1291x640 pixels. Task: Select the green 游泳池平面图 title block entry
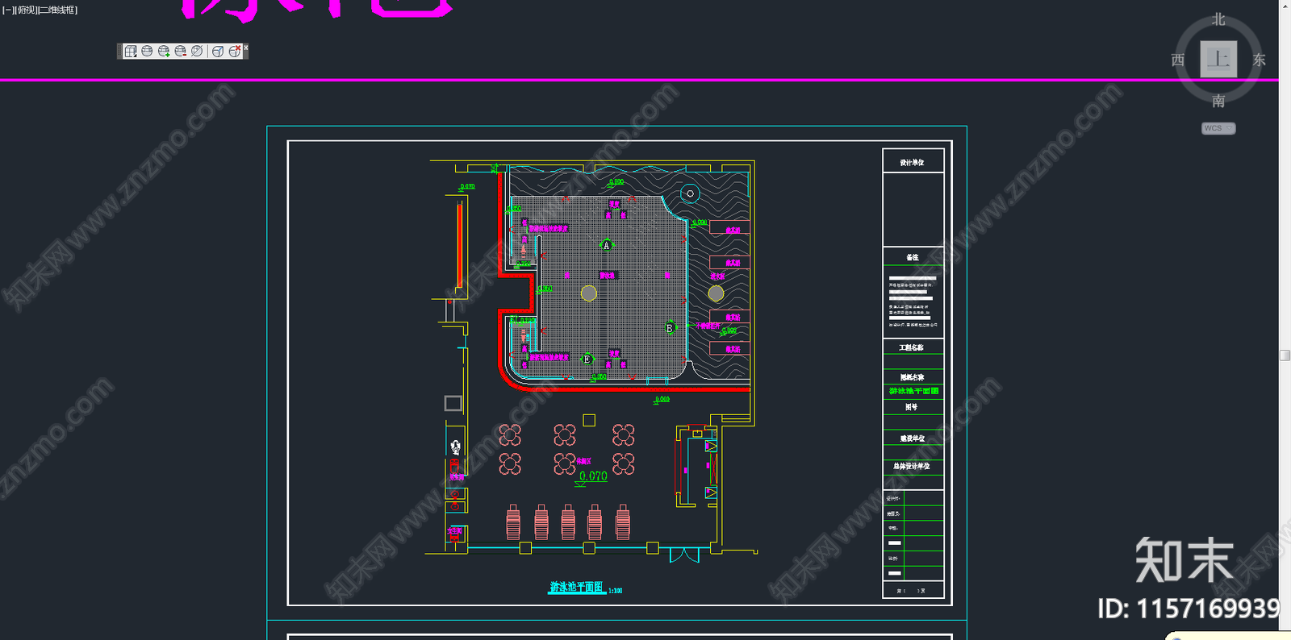tap(913, 391)
